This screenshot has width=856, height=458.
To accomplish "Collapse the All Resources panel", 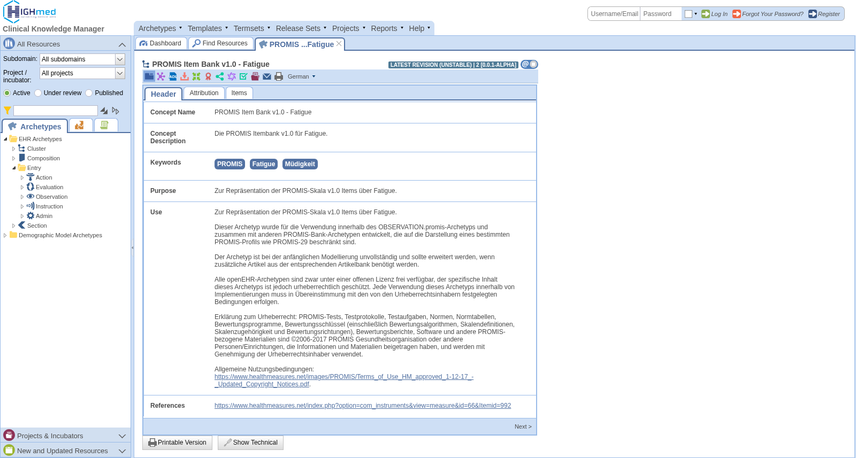I will tap(122, 44).
